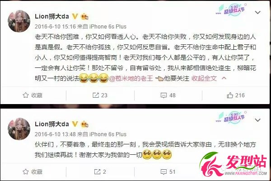Open second post's dropdown chevron menu
Image resolution: width=271 pixels, height=181 pixels.
pyautogui.click(x=258, y=120)
